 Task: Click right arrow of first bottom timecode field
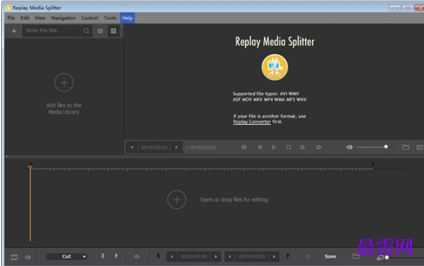click(x=216, y=256)
